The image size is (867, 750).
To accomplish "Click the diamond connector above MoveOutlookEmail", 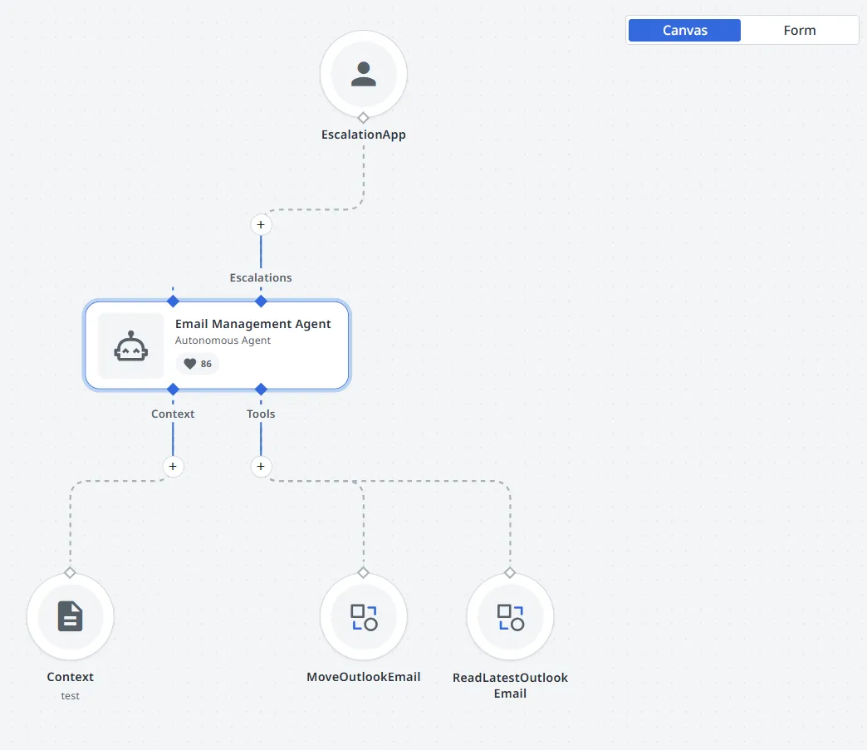I will 363,572.
